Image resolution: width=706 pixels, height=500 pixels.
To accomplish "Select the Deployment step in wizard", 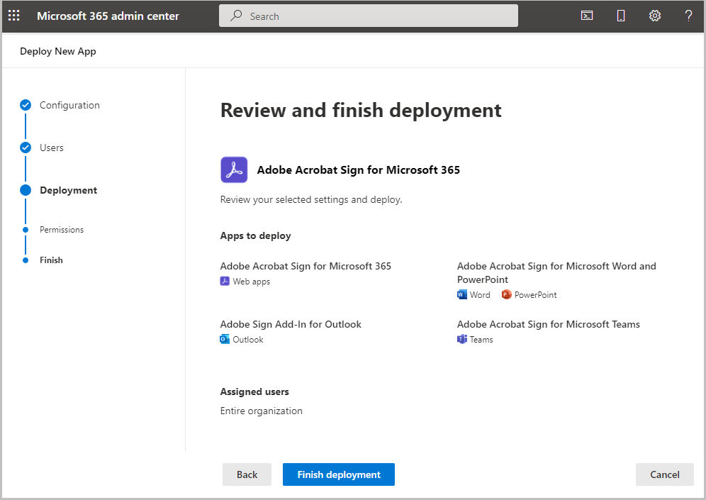I will pyautogui.click(x=69, y=190).
